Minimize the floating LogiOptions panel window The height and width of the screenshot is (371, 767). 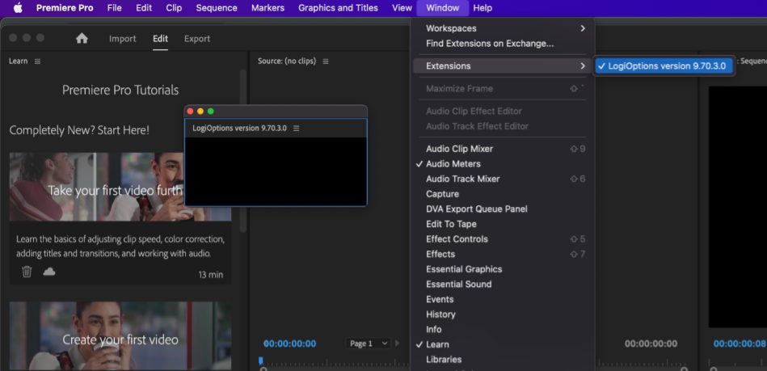200,112
